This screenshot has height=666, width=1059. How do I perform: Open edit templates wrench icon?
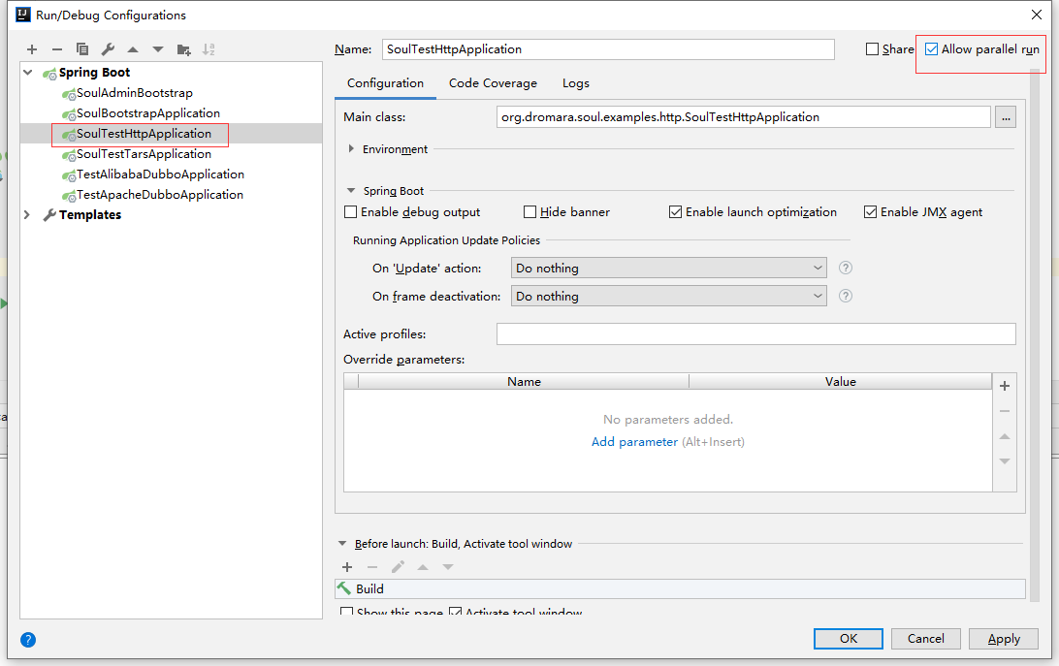click(x=108, y=49)
